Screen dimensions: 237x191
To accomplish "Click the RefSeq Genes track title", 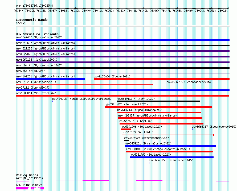I will click(x=27, y=175).
